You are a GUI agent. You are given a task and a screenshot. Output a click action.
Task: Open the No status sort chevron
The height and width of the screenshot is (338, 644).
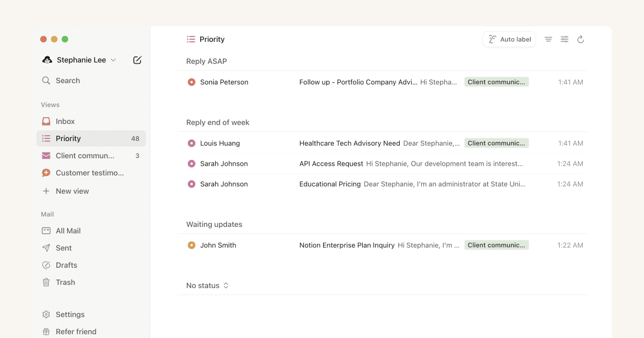[226, 285]
